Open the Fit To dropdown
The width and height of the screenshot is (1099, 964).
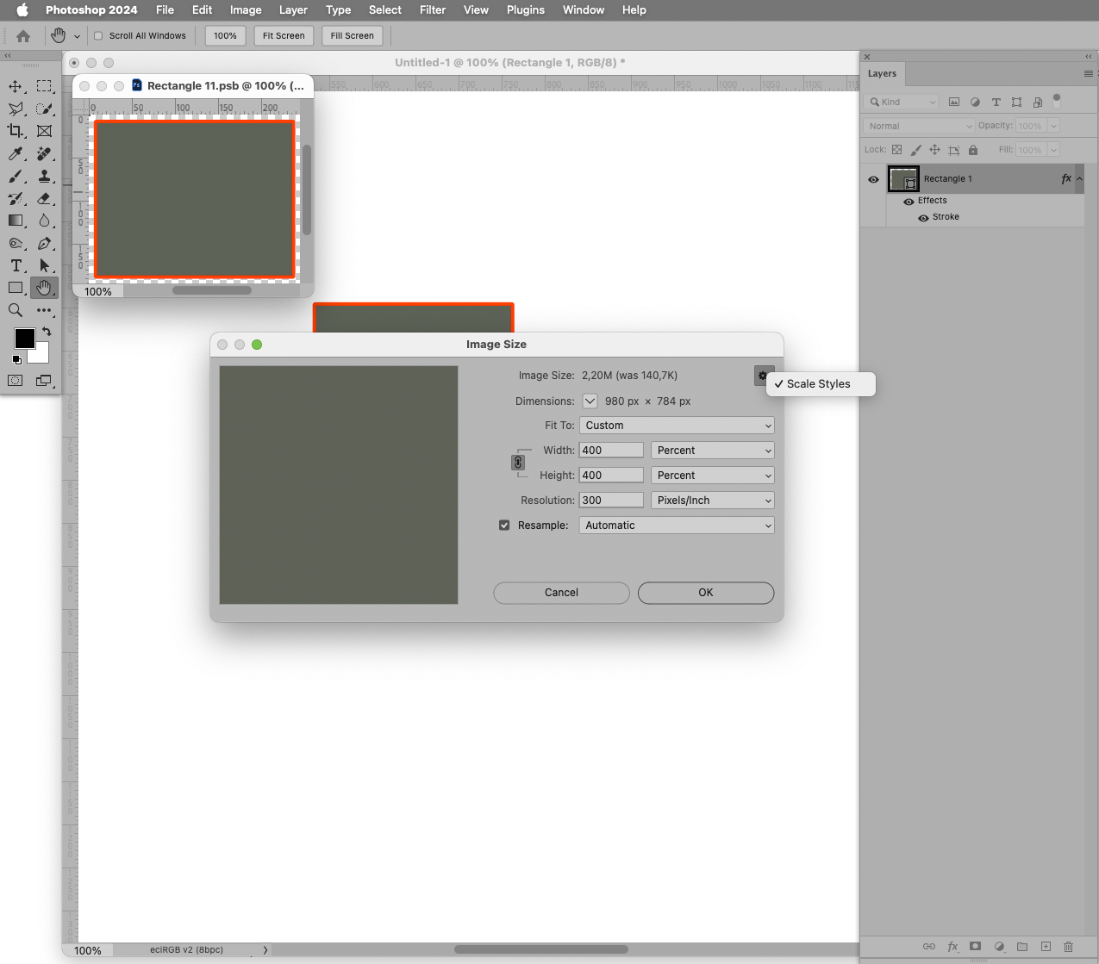point(676,425)
